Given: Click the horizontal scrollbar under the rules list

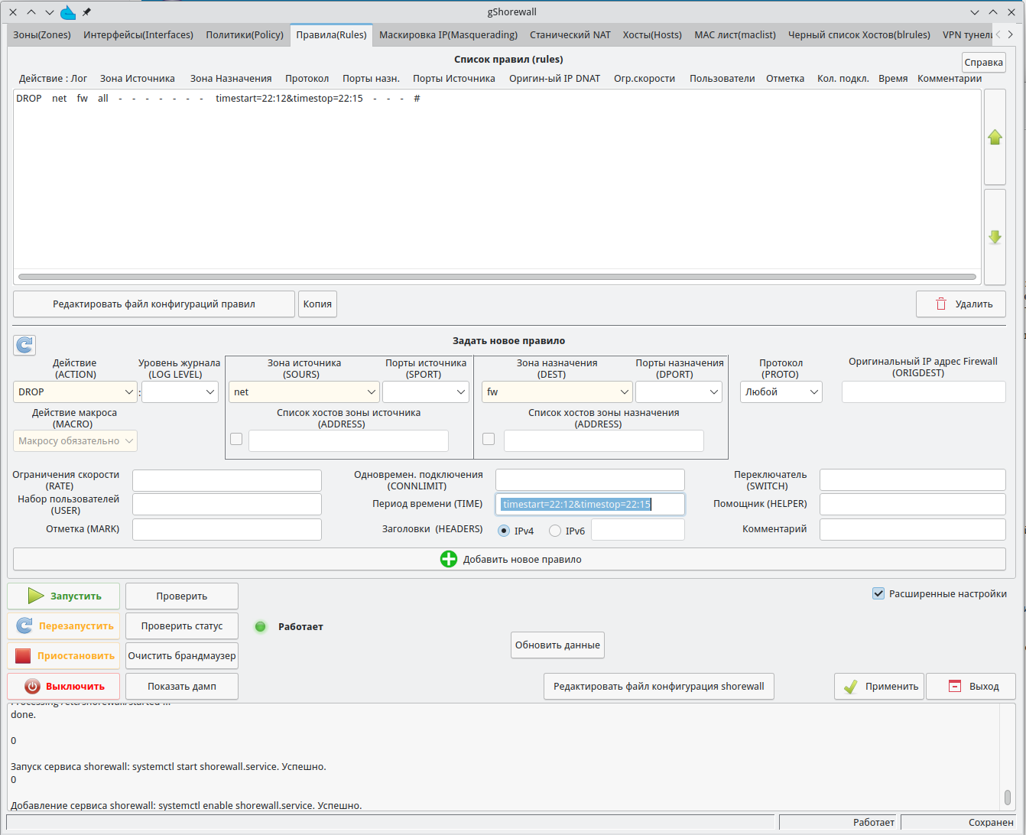Looking at the screenshot, I should [x=497, y=277].
